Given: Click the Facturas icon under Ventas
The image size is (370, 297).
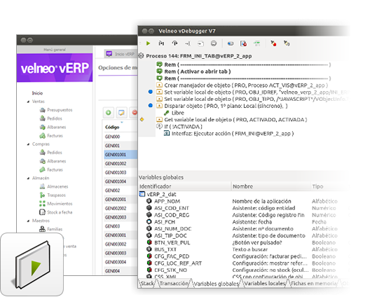Looking at the screenshot, I should [x=43, y=136].
